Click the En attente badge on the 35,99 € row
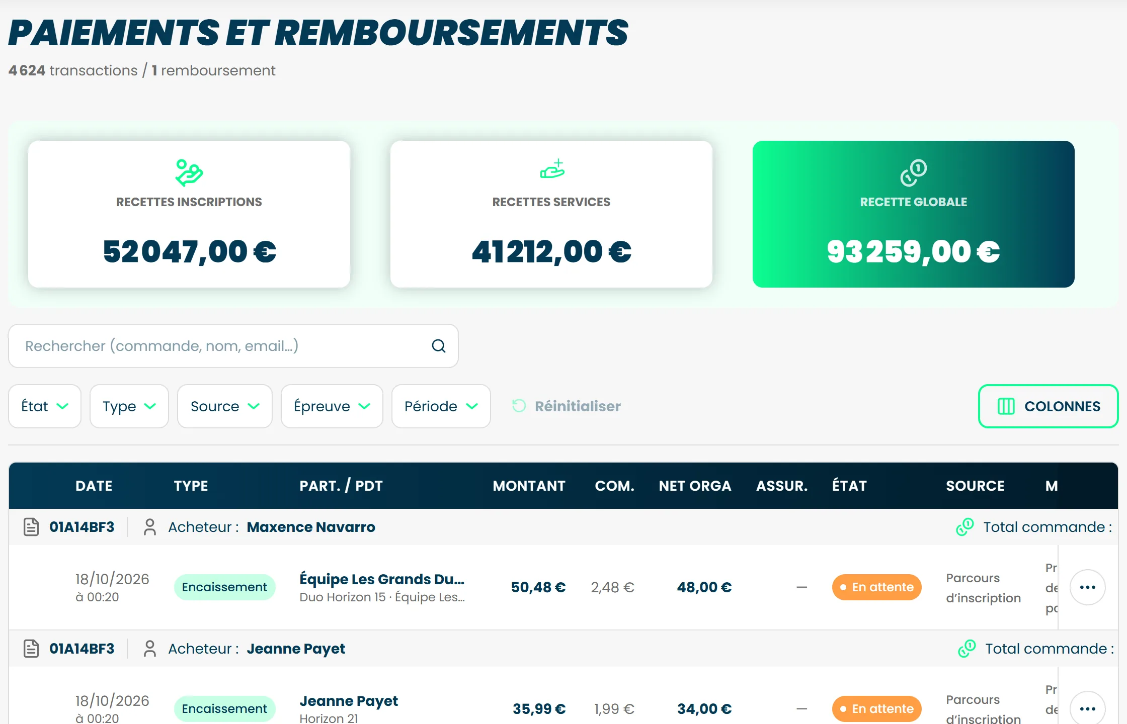 (877, 709)
